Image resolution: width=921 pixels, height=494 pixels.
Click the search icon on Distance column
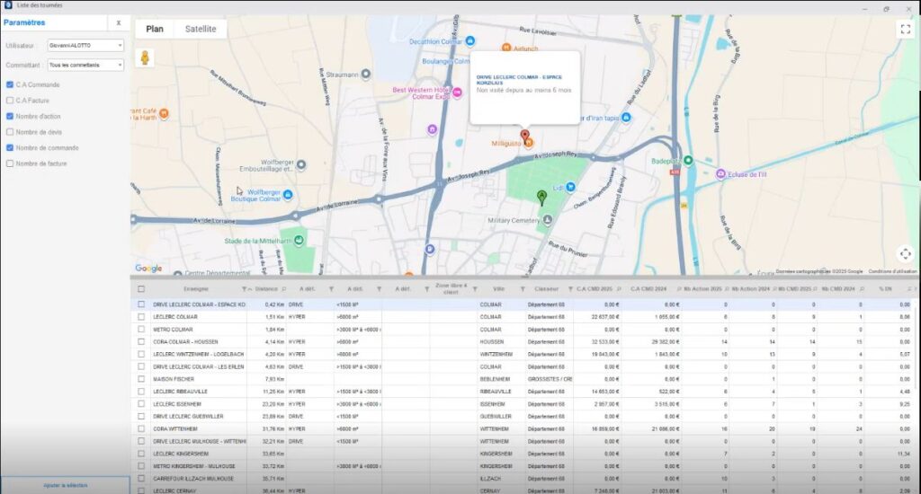[285, 289]
